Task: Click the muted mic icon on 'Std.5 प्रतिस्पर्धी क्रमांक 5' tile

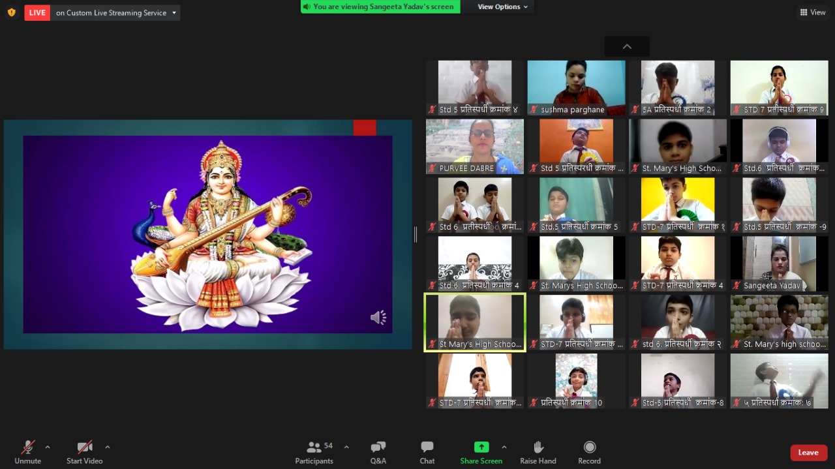Action: coord(534,227)
